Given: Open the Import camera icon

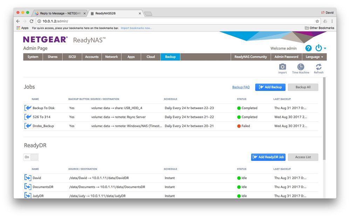Looking at the screenshot, I should (x=282, y=67).
